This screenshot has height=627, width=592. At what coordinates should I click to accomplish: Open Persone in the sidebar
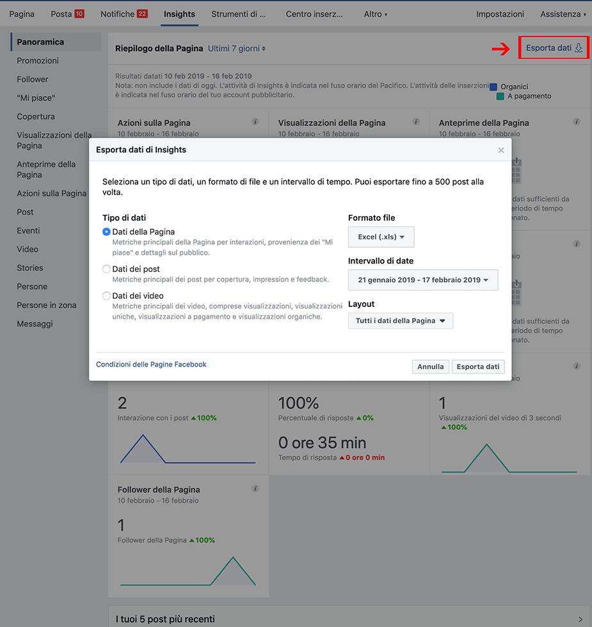coord(32,287)
